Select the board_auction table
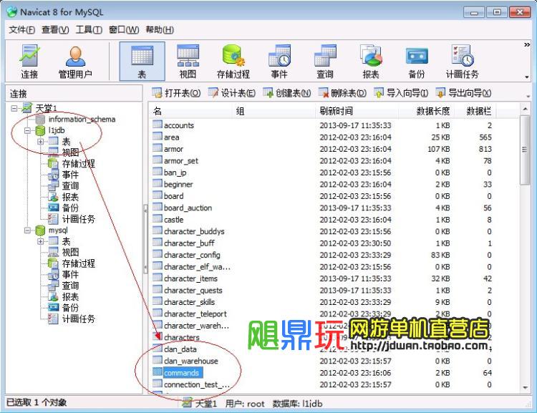537x413 pixels. click(188, 208)
